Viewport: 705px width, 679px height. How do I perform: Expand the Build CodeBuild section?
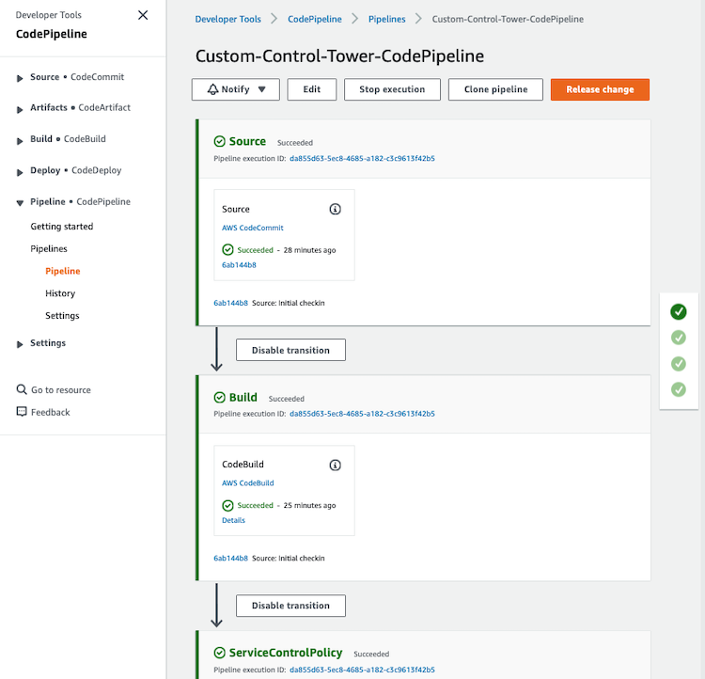click(x=20, y=141)
